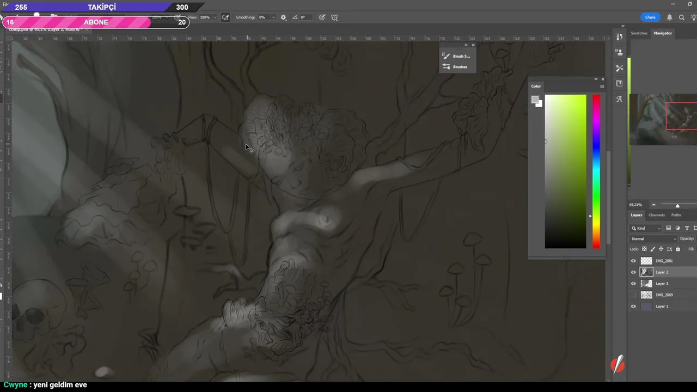
Task: Zoom out in Navigator panel
Action: tap(653, 205)
